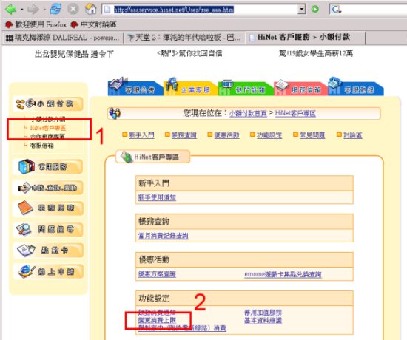This screenshot has width=407, height=340.
Task: Click the grey forward arrow button
Action: (33, 10)
